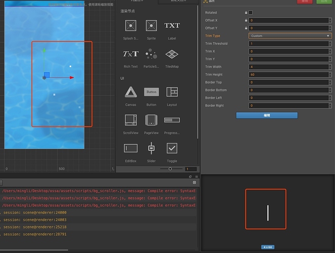The height and width of the screenshot is (253, 335).
Task: Pick the Button UI node icon
Action: tap(151, 92)
